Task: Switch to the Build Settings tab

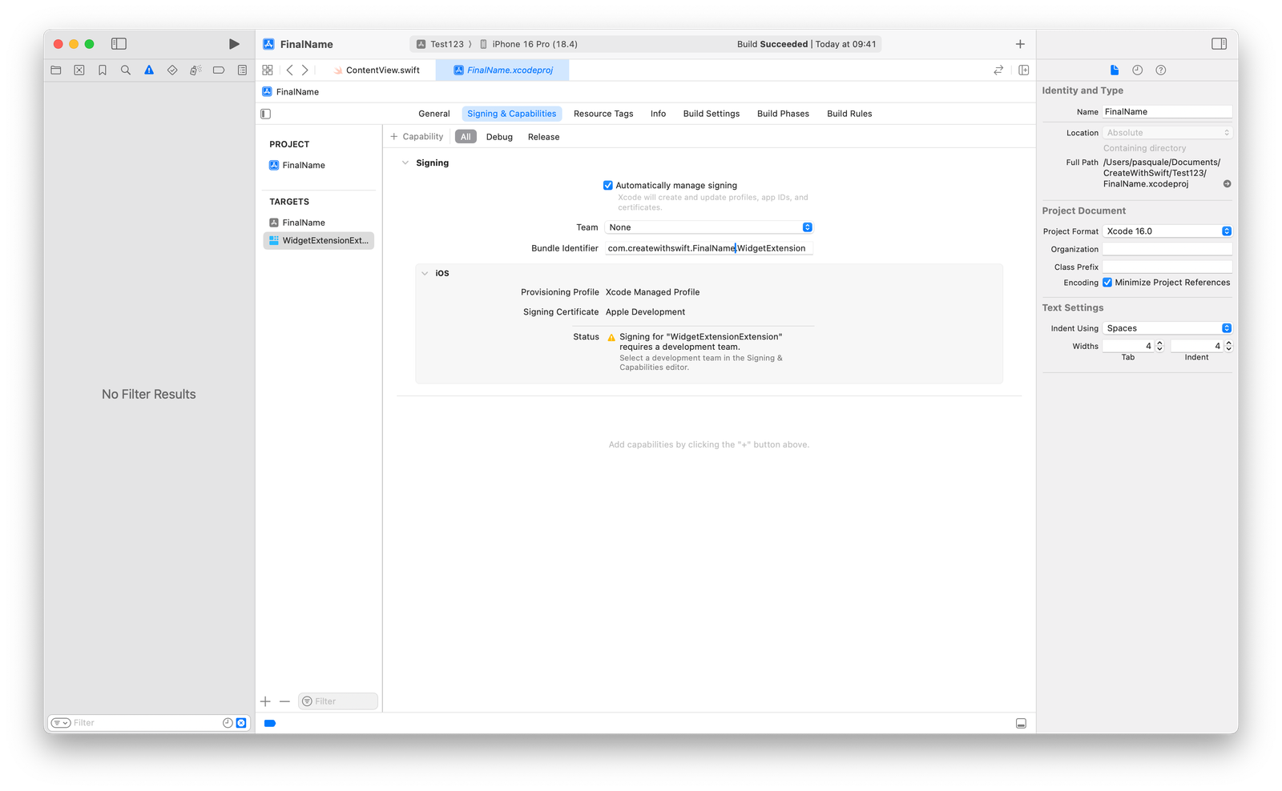Action: coord(711,113)
